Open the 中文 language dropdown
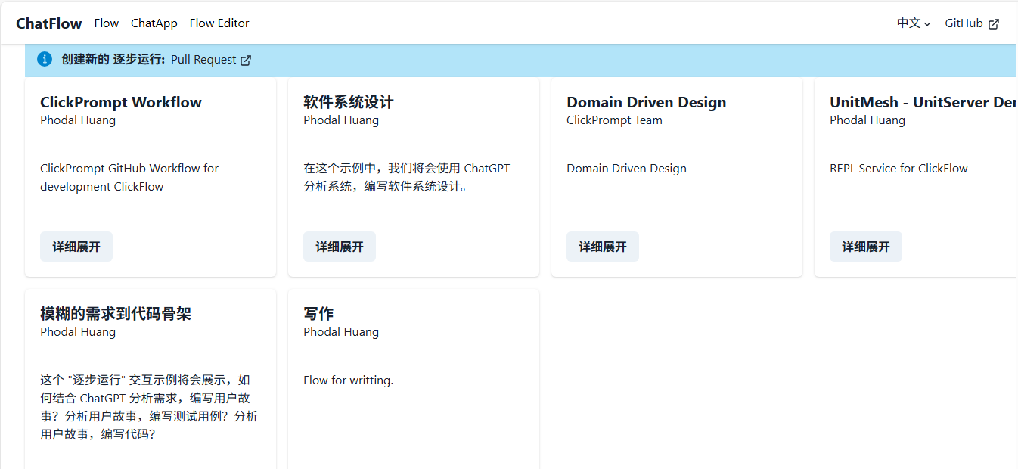The width and height of the screenshot is (1018, 469). click(x=913, y=23)
